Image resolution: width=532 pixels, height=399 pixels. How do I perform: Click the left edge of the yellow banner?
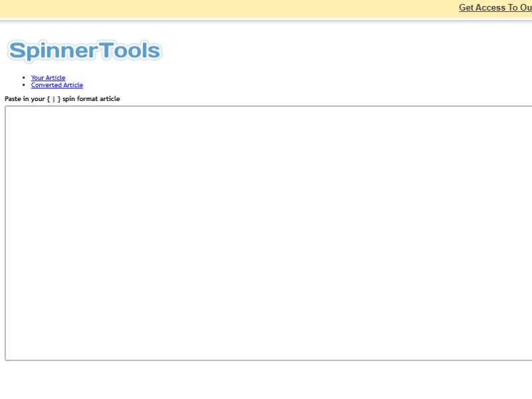click(3, 9)
